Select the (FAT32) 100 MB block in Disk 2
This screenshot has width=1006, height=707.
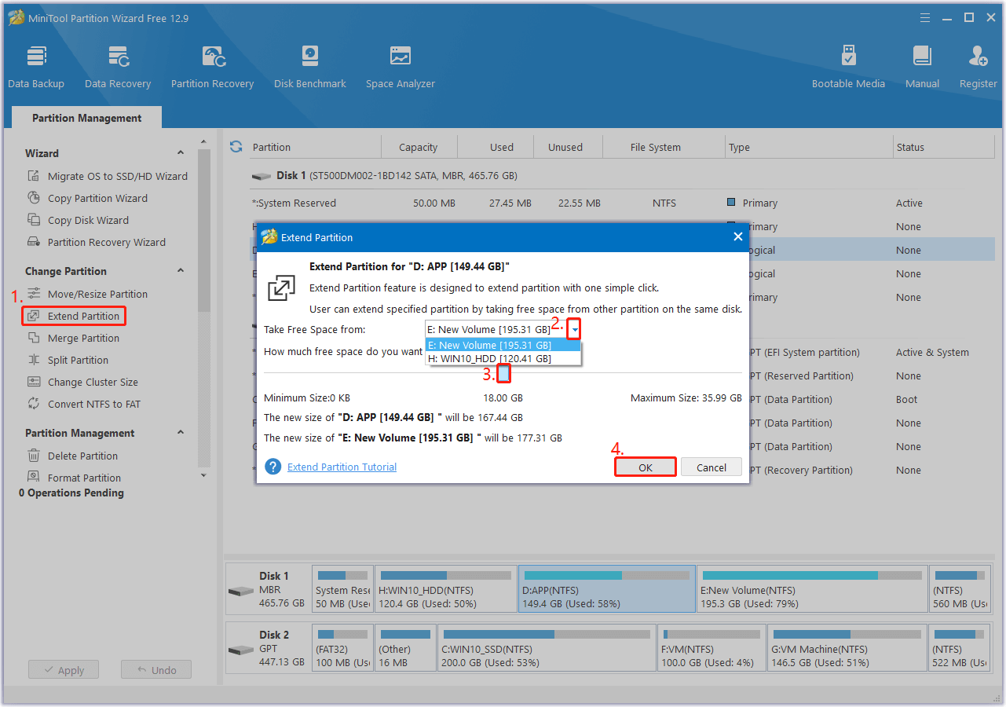(x=342, y=648)
